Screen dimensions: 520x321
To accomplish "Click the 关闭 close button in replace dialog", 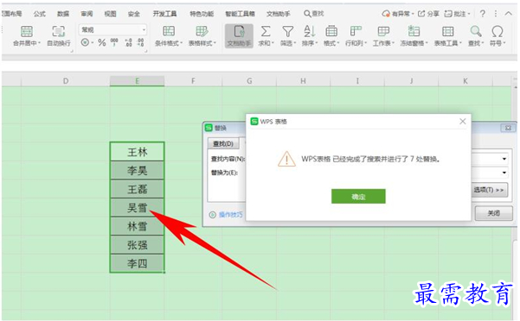I will pos(494,213).
